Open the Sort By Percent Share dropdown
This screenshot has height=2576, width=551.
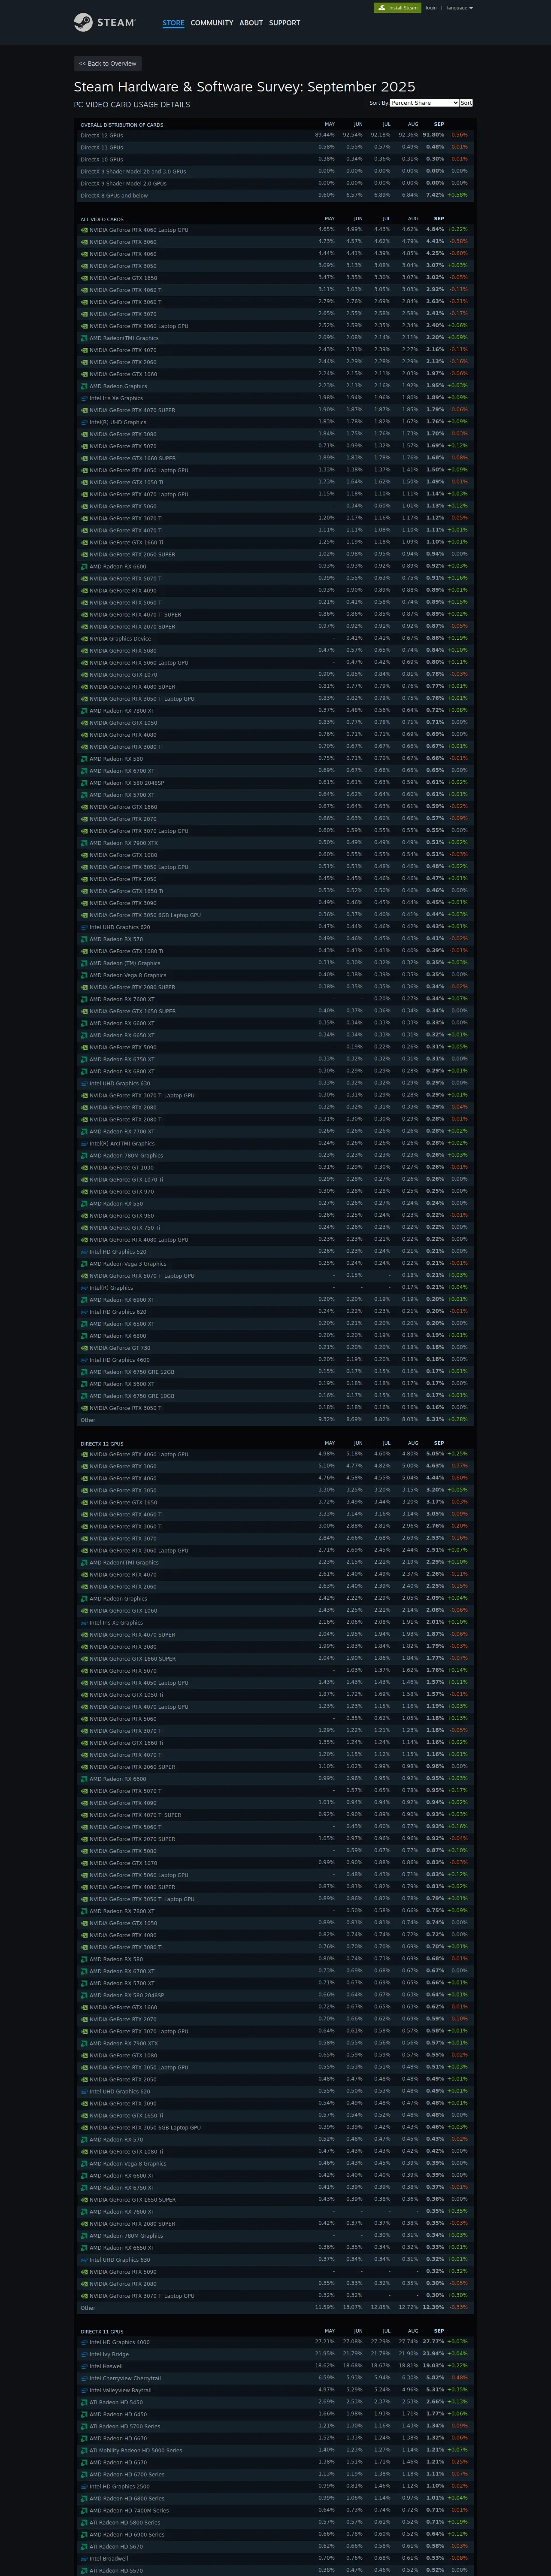(424, 103)
